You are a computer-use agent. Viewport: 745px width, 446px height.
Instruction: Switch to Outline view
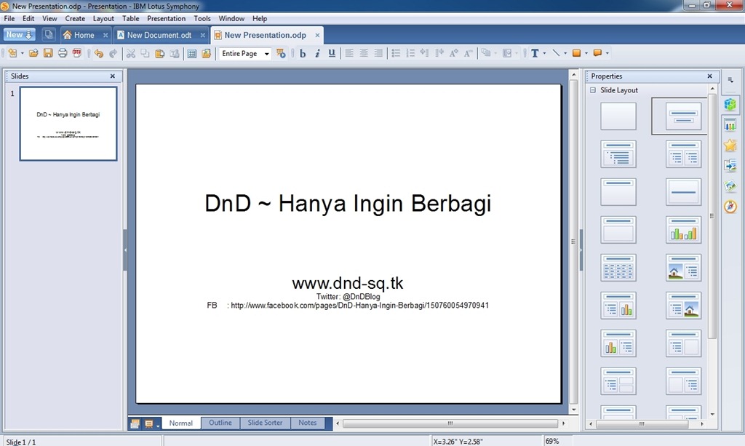pos(220,423)
